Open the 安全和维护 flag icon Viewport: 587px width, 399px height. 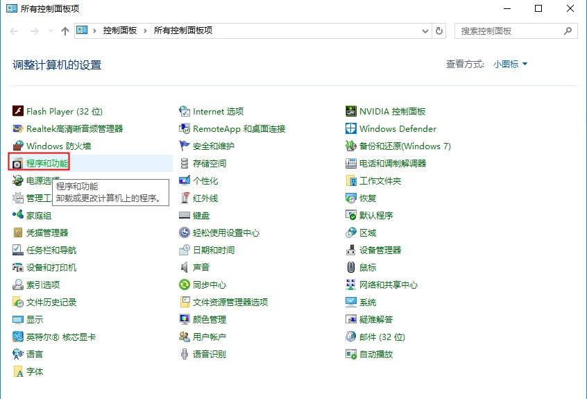tap(184, 146)
